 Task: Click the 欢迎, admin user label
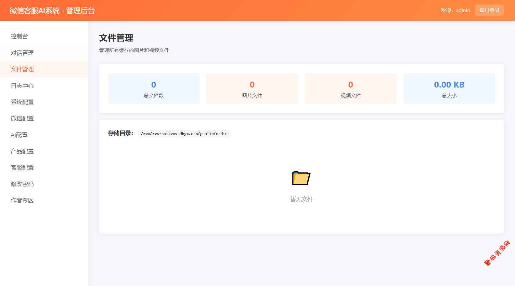point(455,10)
